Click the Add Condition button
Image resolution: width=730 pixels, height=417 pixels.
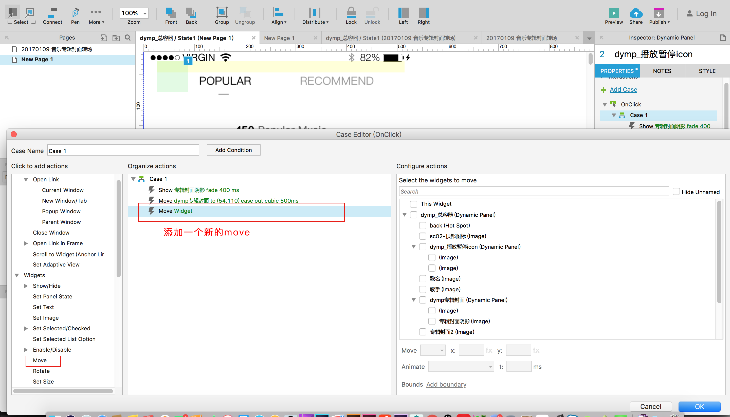click(233, 150)
